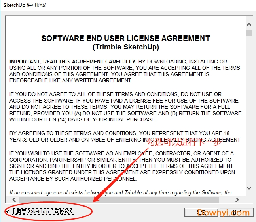Click the SOFTWARE END USER LICENSE AGREEMENT heading
Screen dimensions: 256x222
(x=125, y=39)
